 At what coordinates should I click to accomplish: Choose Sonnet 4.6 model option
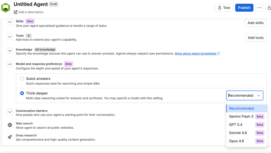[247, 133]
